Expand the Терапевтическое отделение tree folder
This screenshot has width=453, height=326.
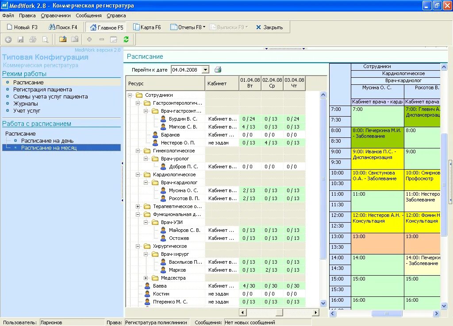(x=138, y=206)
